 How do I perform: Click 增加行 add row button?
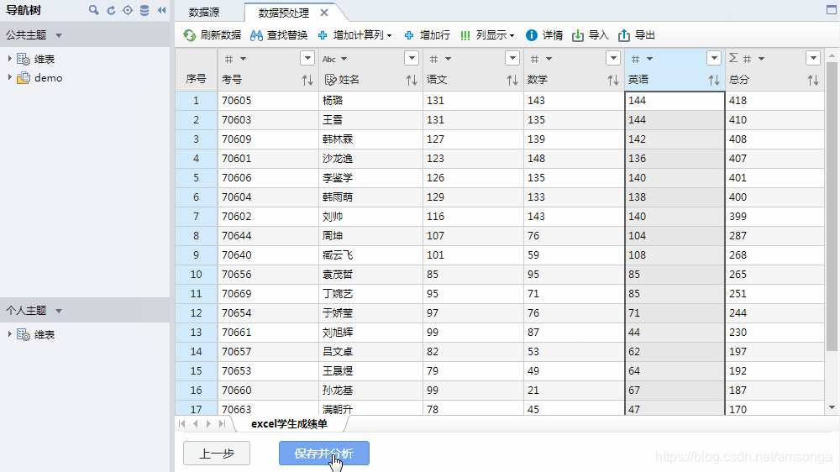point(427,35)
